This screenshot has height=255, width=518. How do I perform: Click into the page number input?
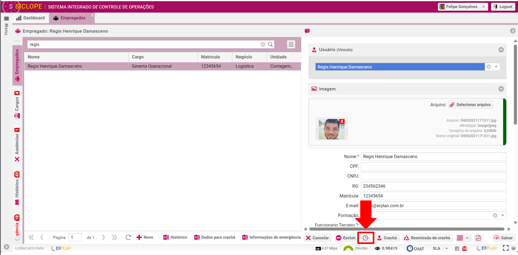pos(75,238)
